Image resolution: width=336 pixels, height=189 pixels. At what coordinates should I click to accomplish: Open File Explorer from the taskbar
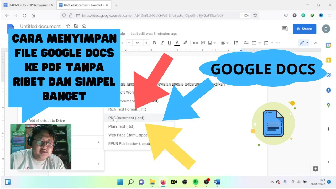click(152, 182)
